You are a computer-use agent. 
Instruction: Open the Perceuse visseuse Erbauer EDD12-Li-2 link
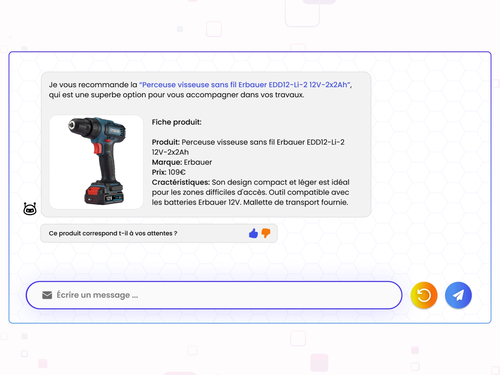tap(245, 85)
